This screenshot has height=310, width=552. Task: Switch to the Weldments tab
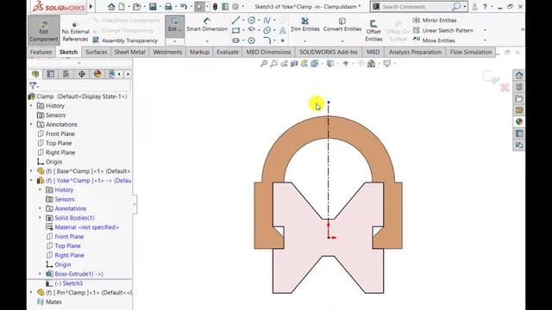point(167,52)
